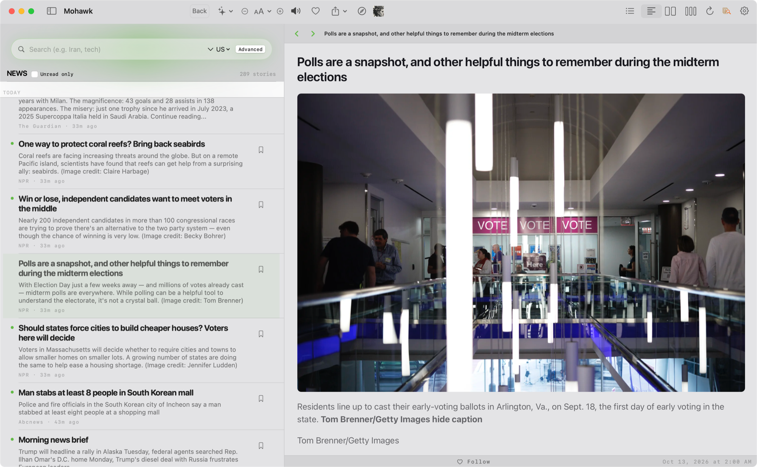Image resolution: width=757 pixels, height=467 pixels.
Task: Switch to list view layout
Action: (630, 11)
